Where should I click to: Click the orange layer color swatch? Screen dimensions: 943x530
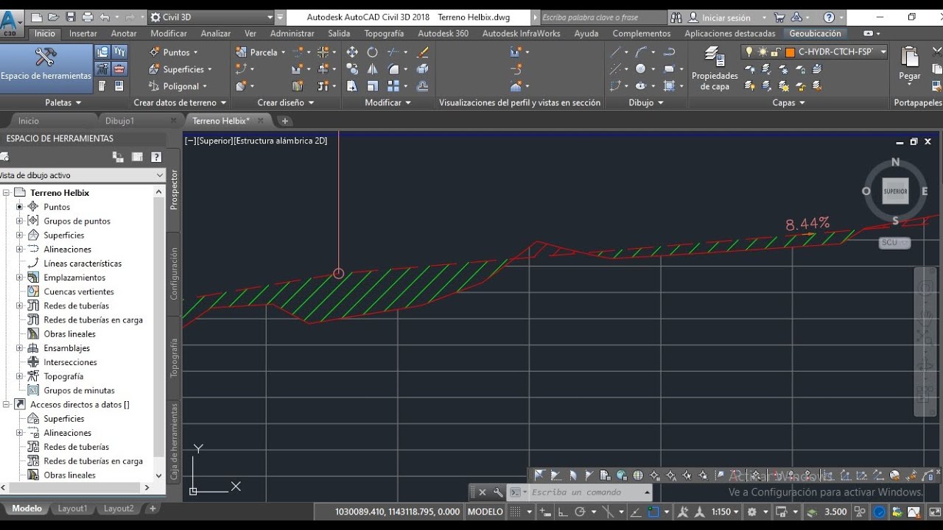tap(790, 52)
